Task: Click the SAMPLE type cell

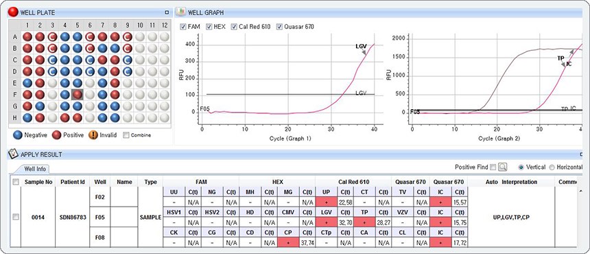Action: pyautogui.click(x=150, y=217)
